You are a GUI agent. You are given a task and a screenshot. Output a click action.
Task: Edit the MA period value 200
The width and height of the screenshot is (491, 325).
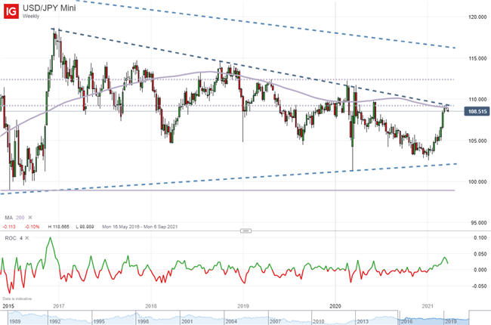(20, 218)
